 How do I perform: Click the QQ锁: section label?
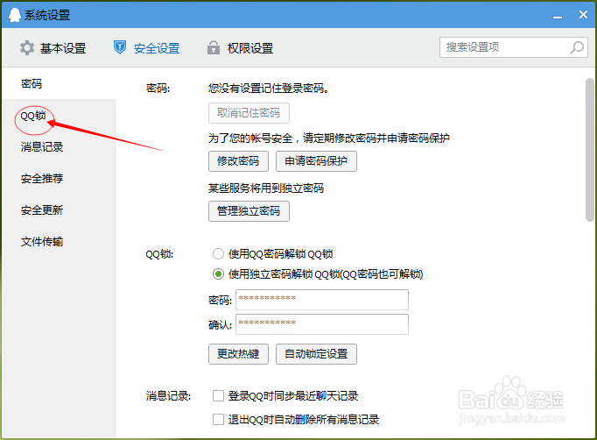(159, 254)
